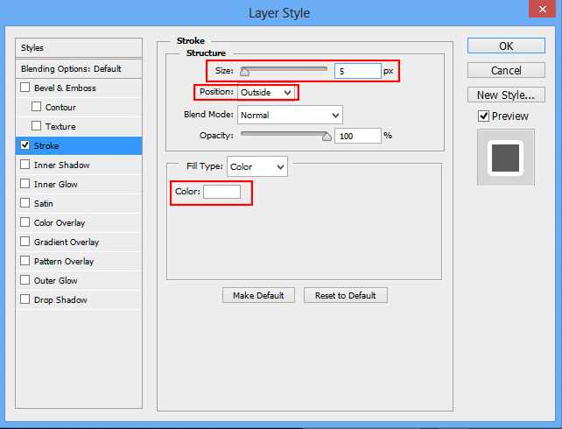Select the Gradient Overlay style entry

67,242
